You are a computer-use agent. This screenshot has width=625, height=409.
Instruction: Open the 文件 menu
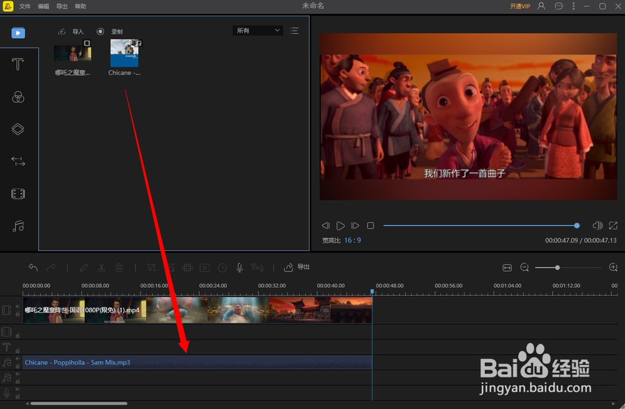click(25, 6)
